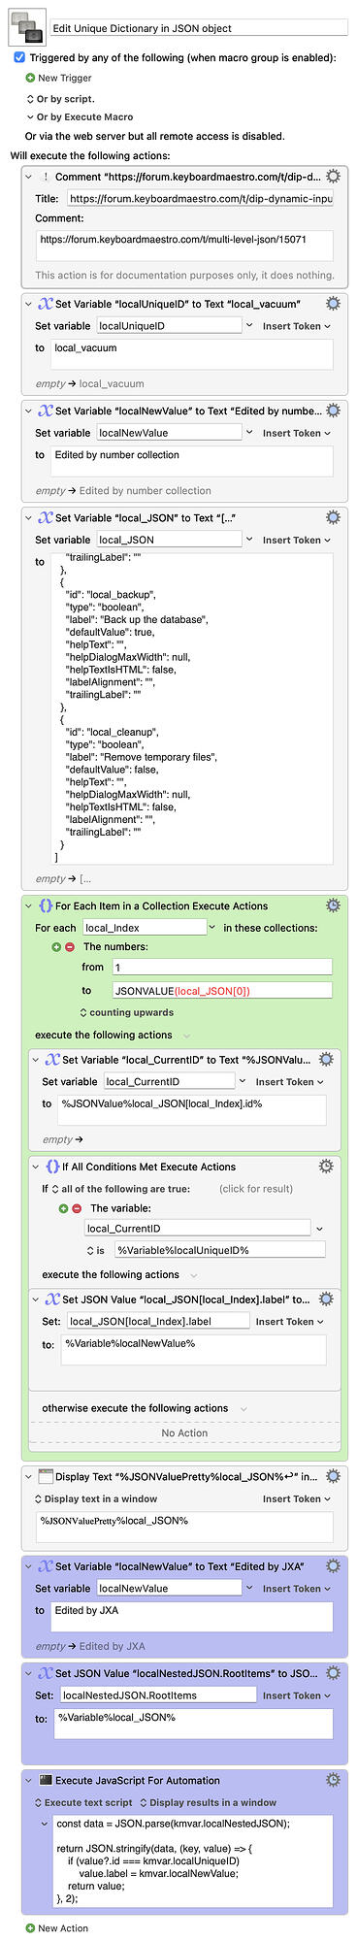The height and width of the screenshot is (1941, 357).
Task: Click the braces icon of For Each action
Action: pos(46,905)
